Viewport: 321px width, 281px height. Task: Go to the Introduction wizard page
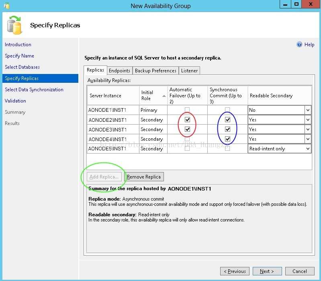(18, 45)
